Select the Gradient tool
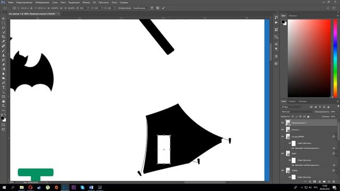Screen dimensions: 340x191 (3, 69)
